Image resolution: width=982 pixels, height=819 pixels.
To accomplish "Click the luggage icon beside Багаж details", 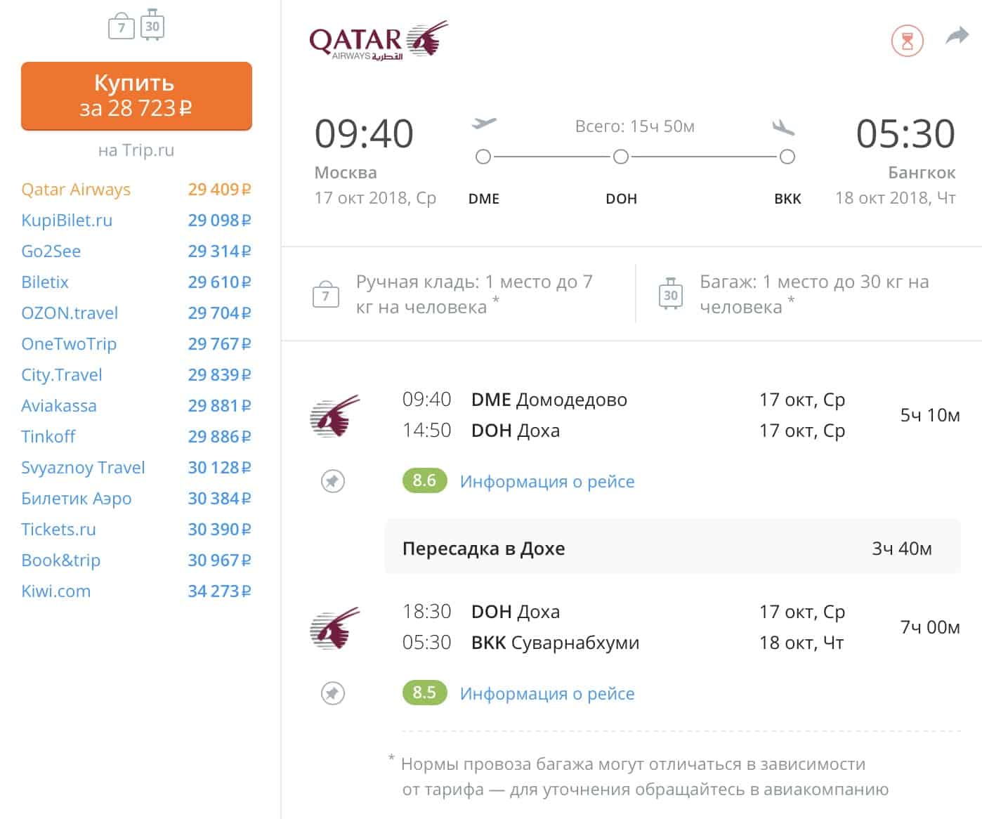I will tap(670, 295).
